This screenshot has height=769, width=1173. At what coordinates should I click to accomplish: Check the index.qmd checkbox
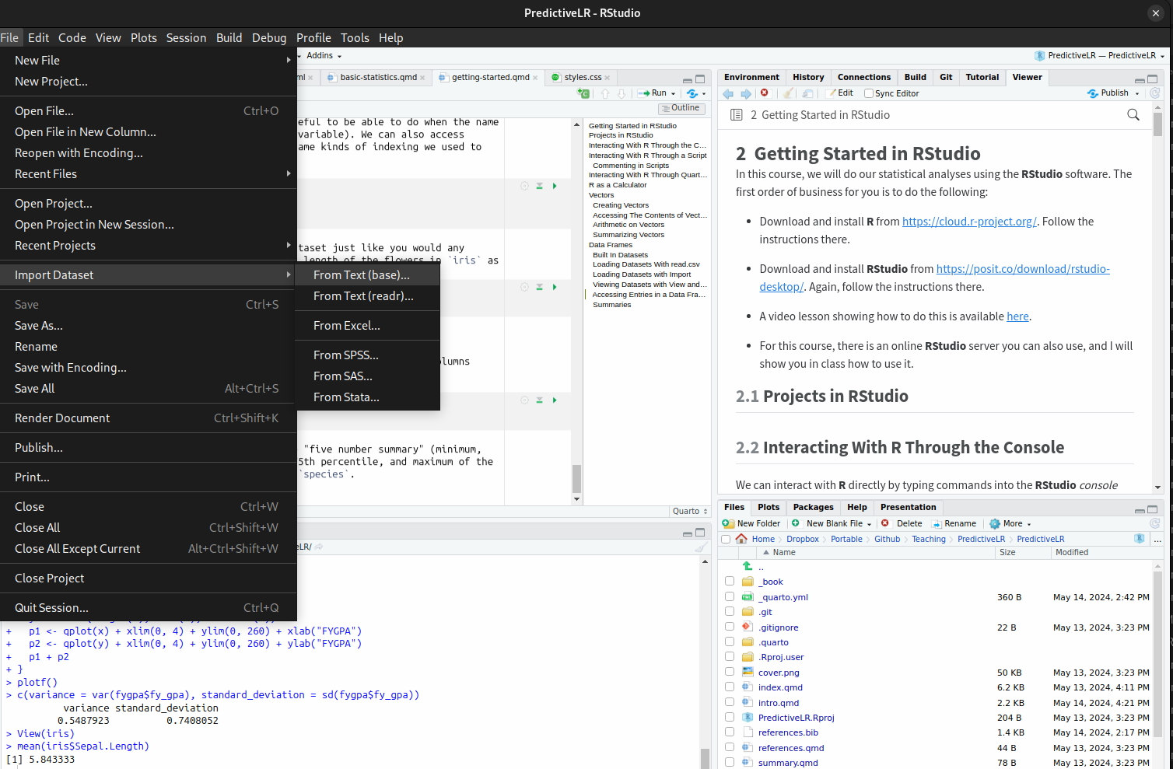coord(730,687)
